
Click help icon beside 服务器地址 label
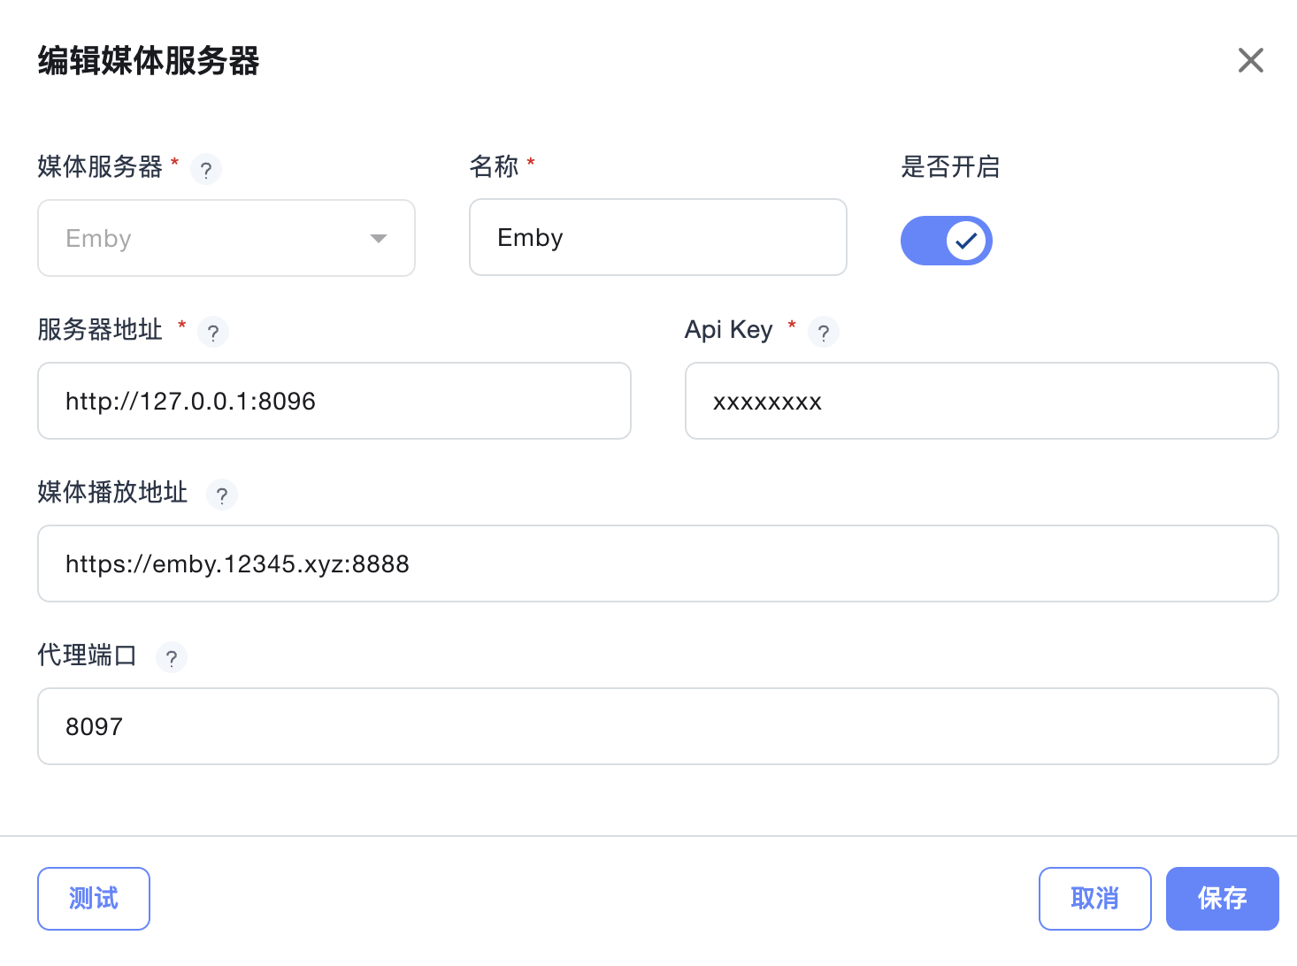point(213,333)
